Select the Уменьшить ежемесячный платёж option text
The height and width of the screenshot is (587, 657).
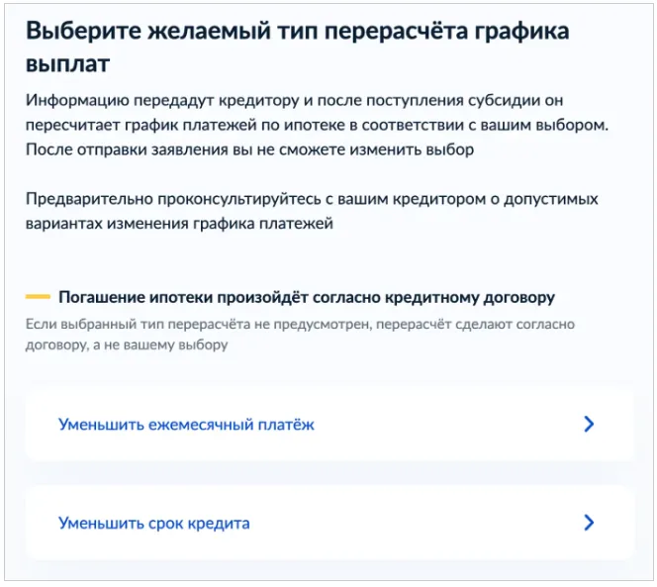186,425
